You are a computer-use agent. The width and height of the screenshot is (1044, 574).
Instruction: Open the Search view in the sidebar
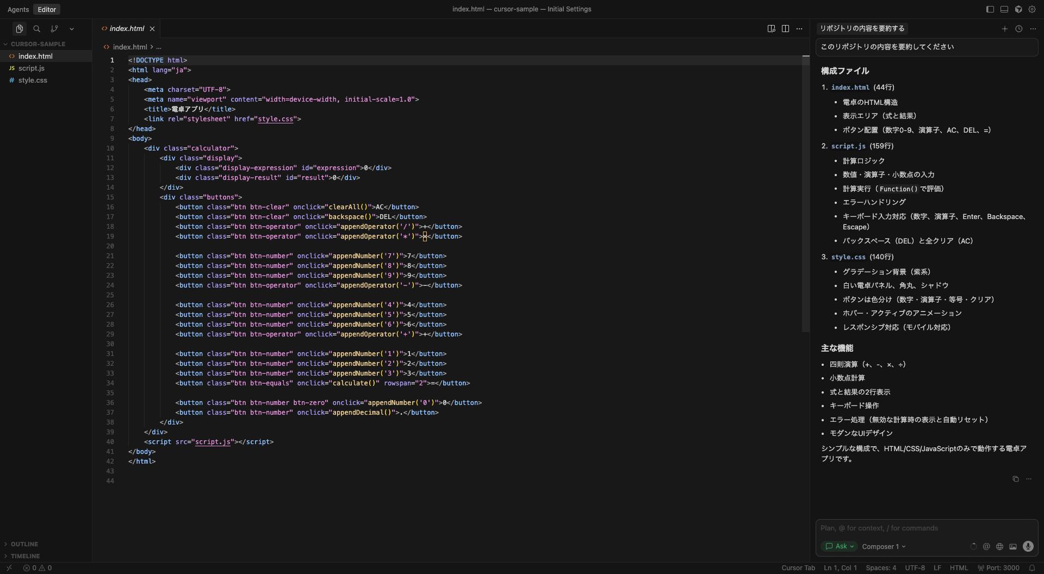coord(37,29)
